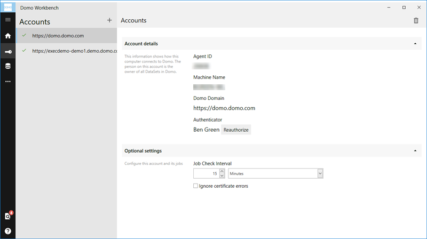427x239 pixels.
Task: Click the Reauthorize button
Action: coord(236,130)
